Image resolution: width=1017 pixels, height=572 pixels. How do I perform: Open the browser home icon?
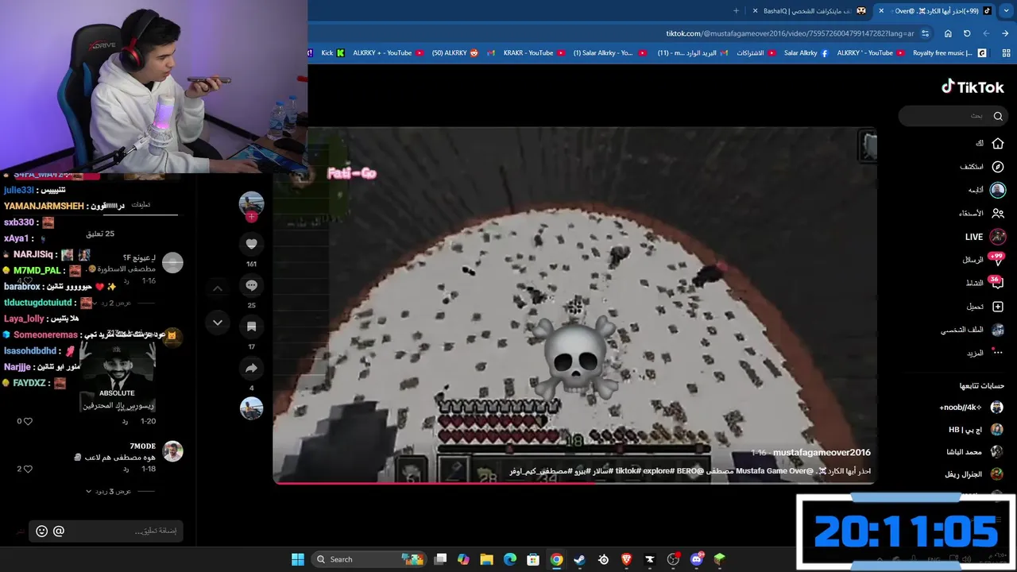coord(948,33)
